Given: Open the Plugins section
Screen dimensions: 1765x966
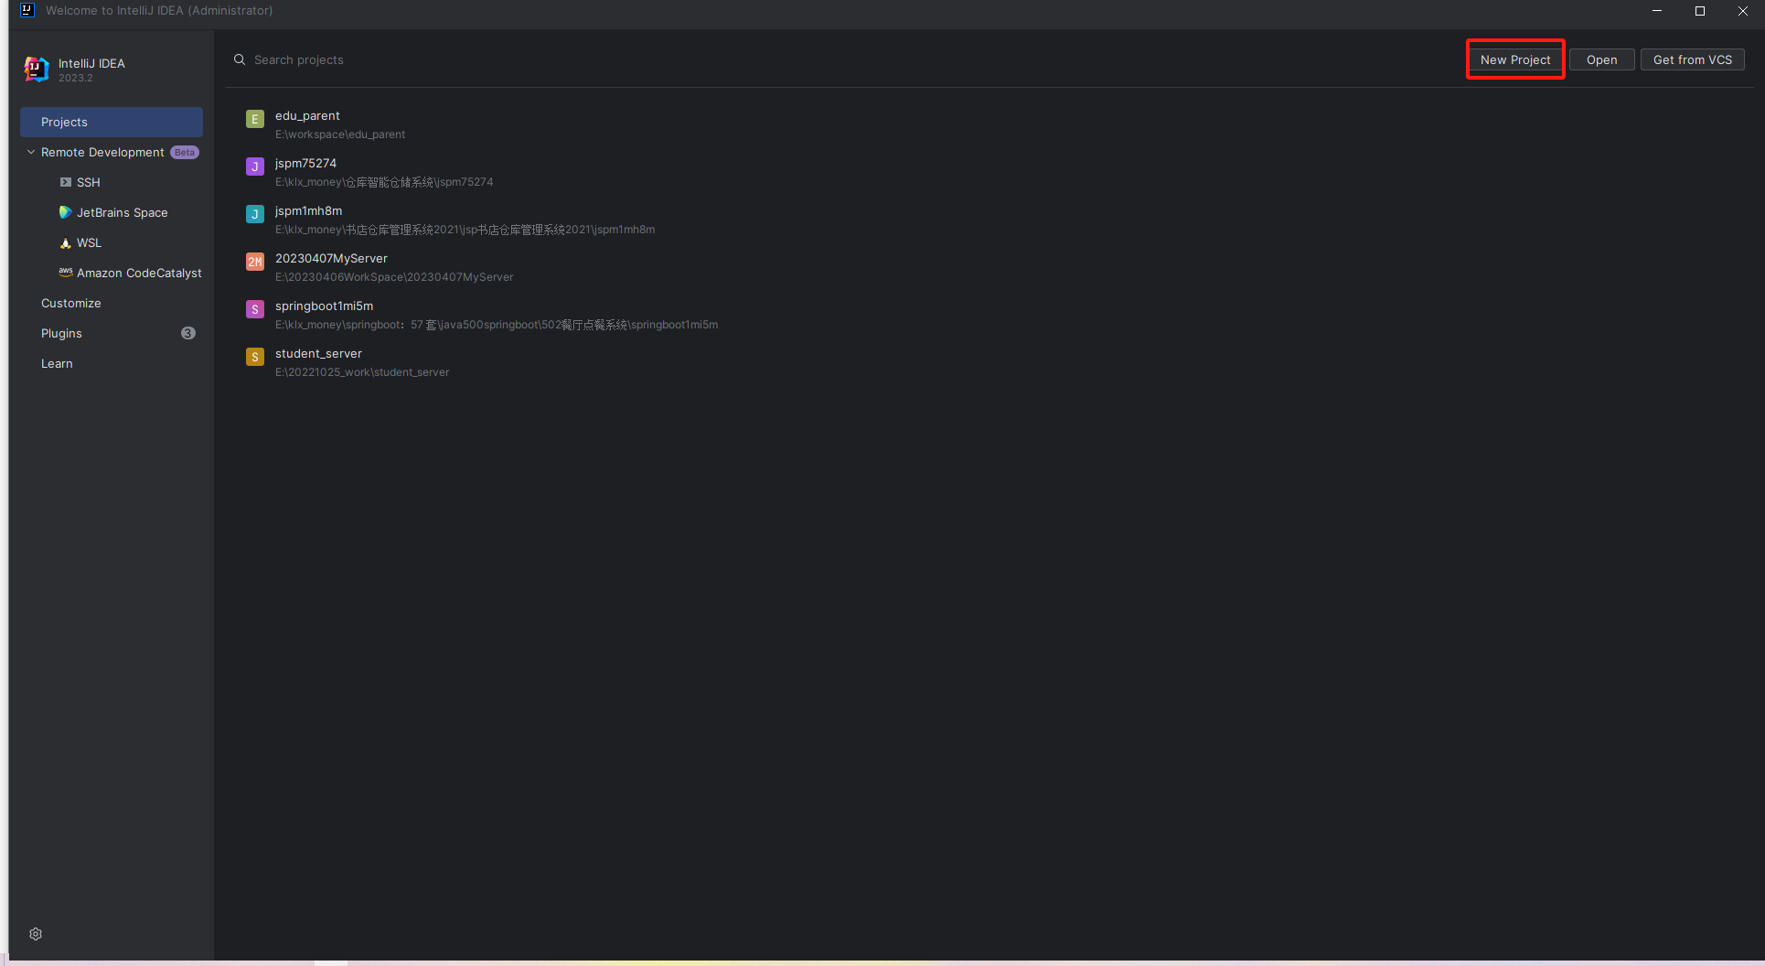Looking at the screenshot, I should point(62,333).
